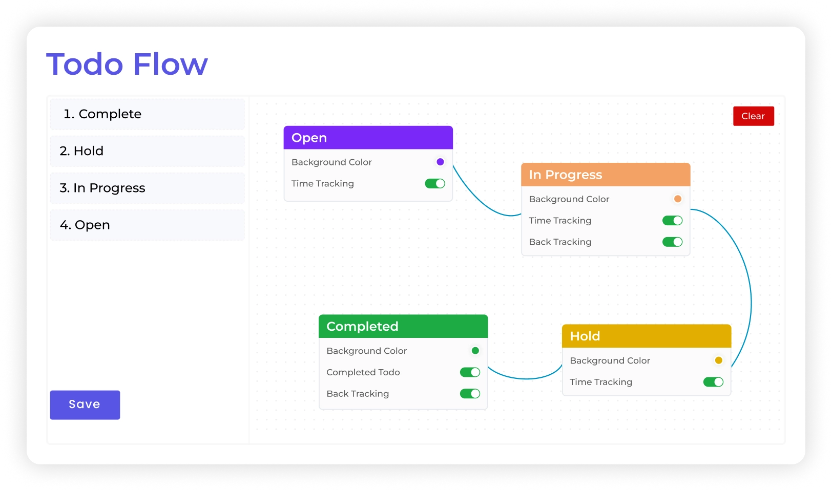The height and width of the screenshot is (491, 832).
Task: Change the yellow Hold background color
Action: pos(719,360)
